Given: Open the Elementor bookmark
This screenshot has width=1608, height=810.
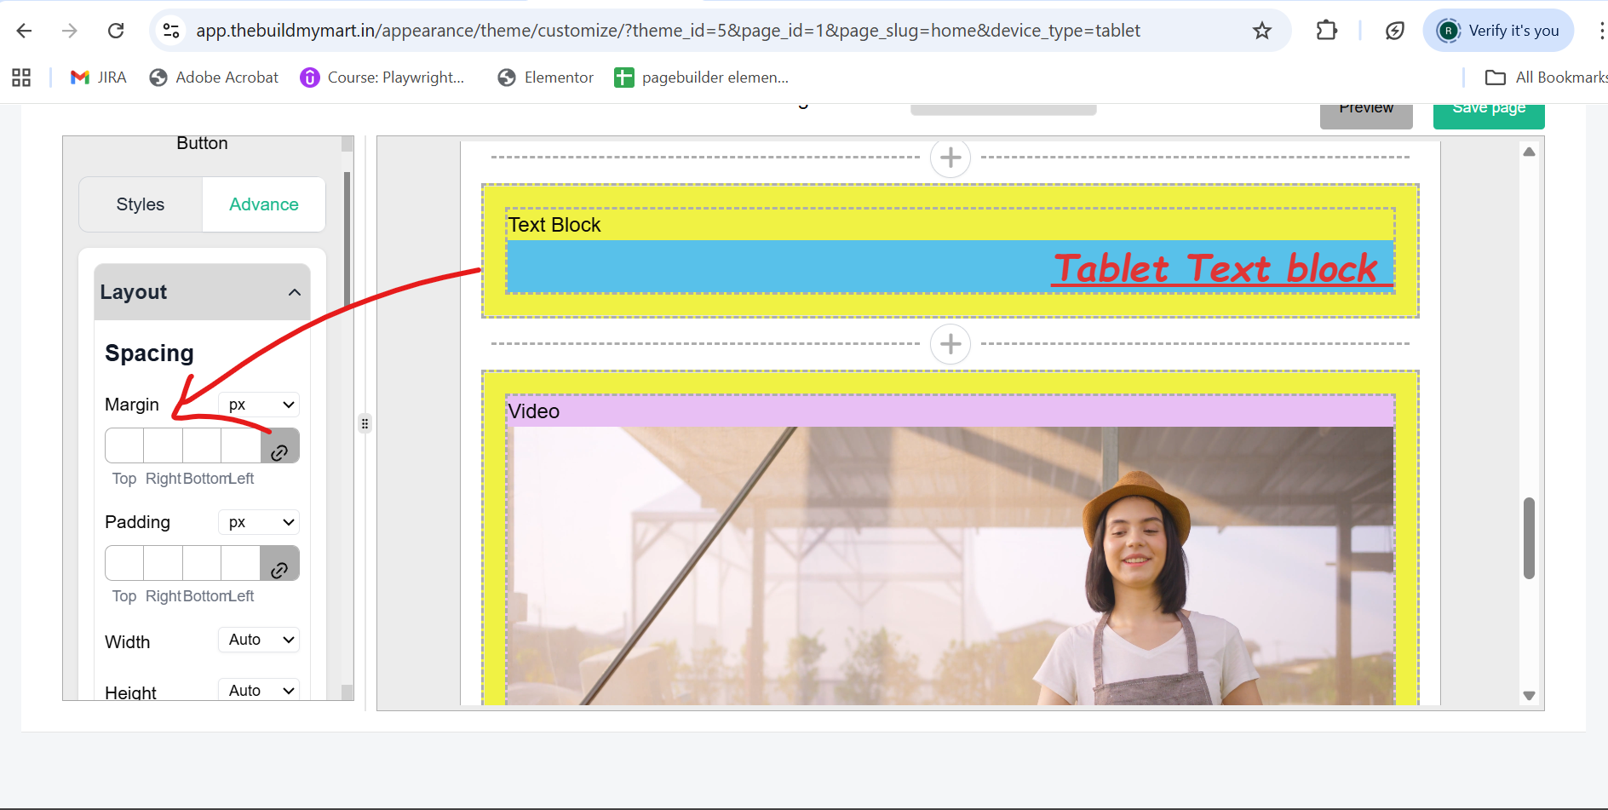Looking at the screenshot, I should click(546, 78).
